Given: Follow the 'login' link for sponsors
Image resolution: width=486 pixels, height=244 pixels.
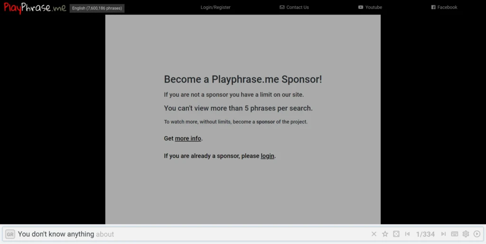Looking at the screenshot, I should (x=268, y=156).
